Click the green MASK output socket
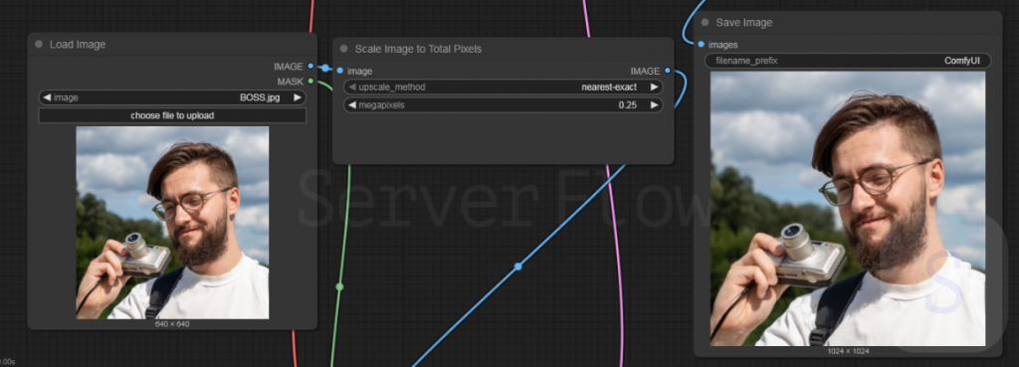 [x=310, y=82]
